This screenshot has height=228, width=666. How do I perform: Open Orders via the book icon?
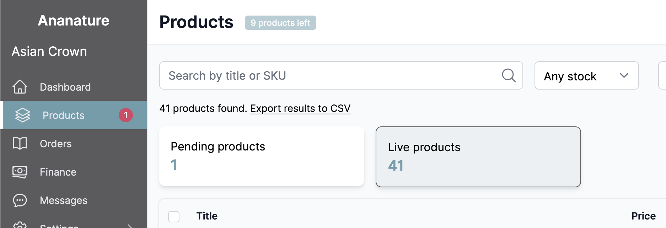(x=20, y=143)
